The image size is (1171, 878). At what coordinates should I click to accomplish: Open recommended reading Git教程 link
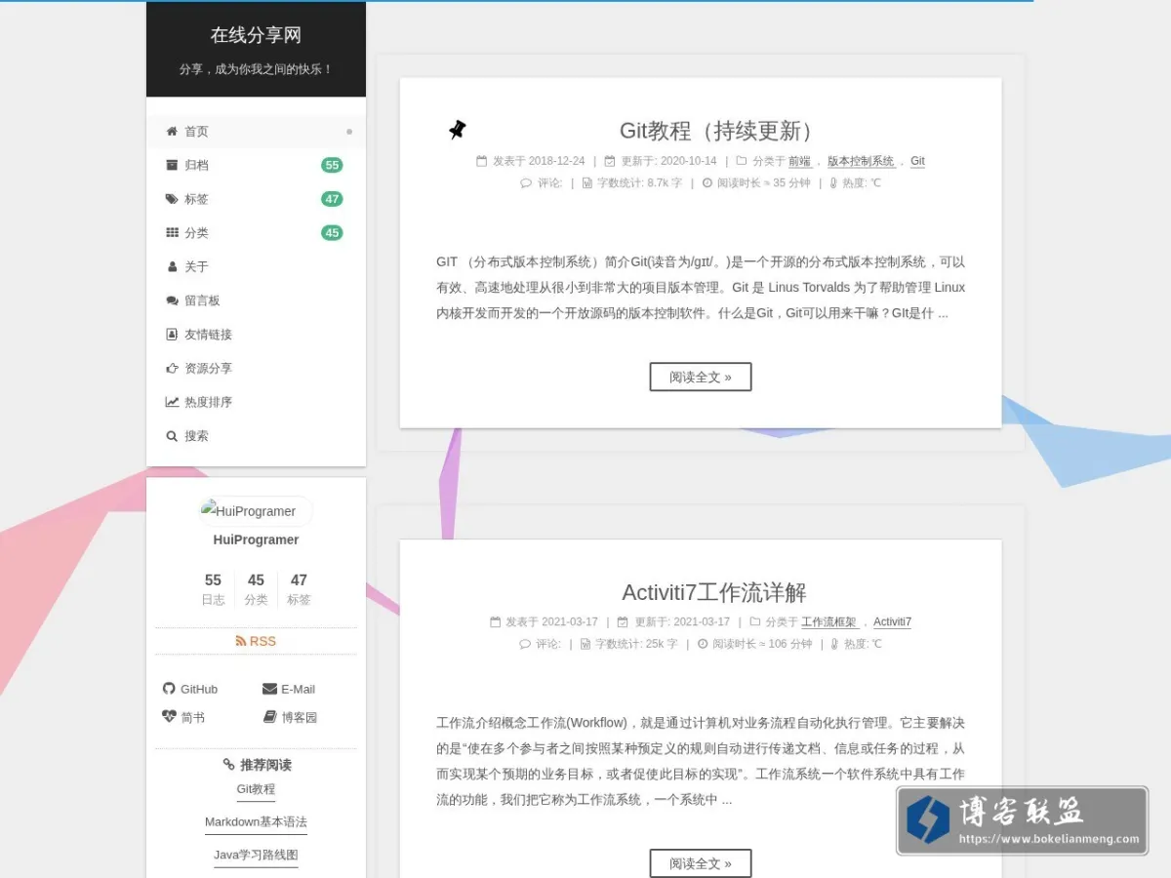(x=256, y=789)
